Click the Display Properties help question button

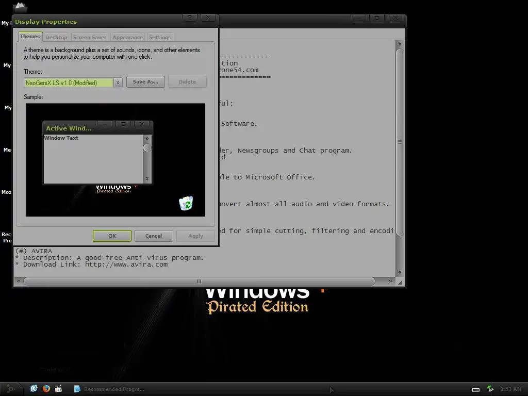(x=190, y=18)
